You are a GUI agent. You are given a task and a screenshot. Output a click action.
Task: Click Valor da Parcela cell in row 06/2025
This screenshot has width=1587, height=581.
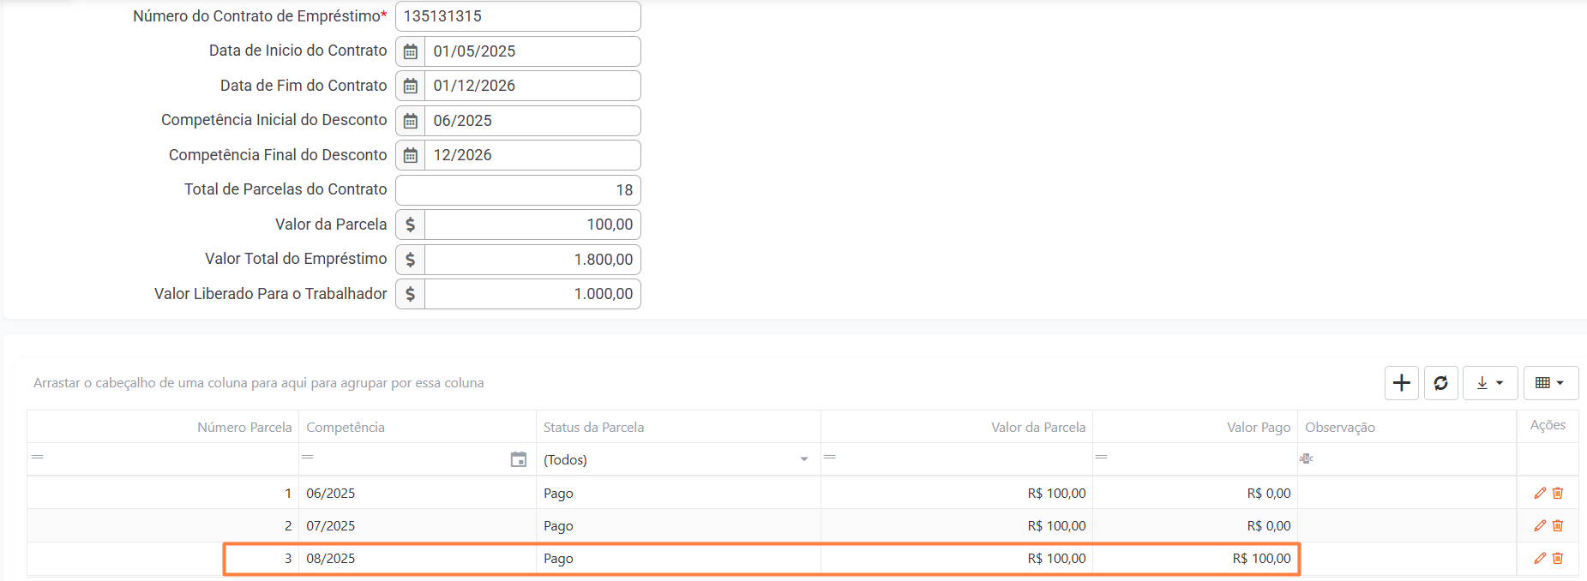[x=957, y=493]
